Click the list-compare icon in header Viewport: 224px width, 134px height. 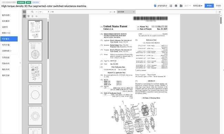(x=171, y=6)
